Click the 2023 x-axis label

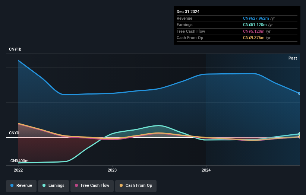(x=112, y=170)
